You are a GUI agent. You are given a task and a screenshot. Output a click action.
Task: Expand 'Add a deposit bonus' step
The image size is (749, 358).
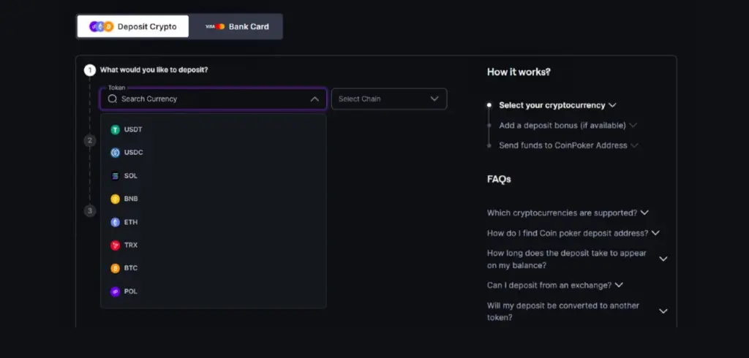coord(568,125)
